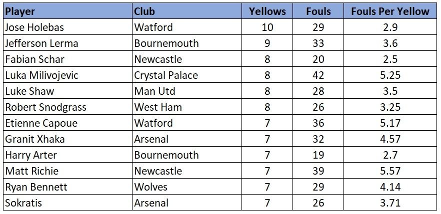Select the Fouls Per Yellow header

390,11
